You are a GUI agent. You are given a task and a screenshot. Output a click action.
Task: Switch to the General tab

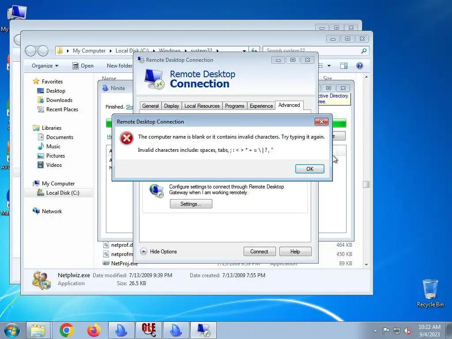(151, 106)
